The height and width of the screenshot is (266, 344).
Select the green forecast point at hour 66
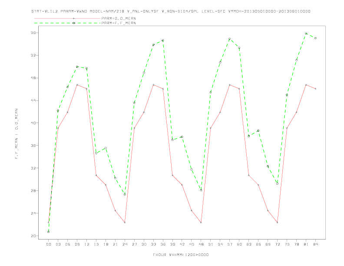pos(258,130)
